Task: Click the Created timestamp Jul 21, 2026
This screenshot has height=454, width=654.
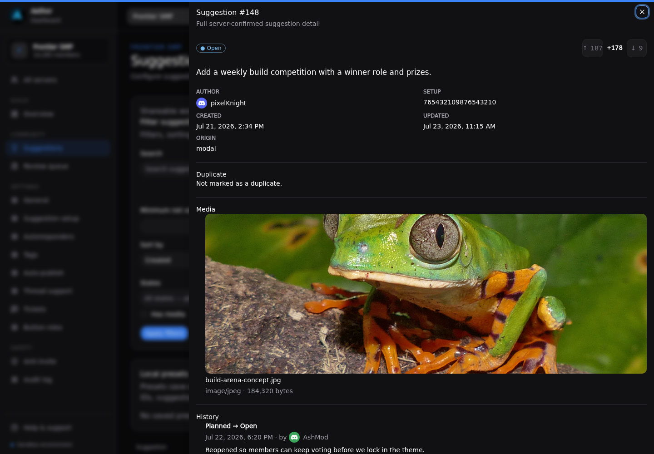Action: 230,126
